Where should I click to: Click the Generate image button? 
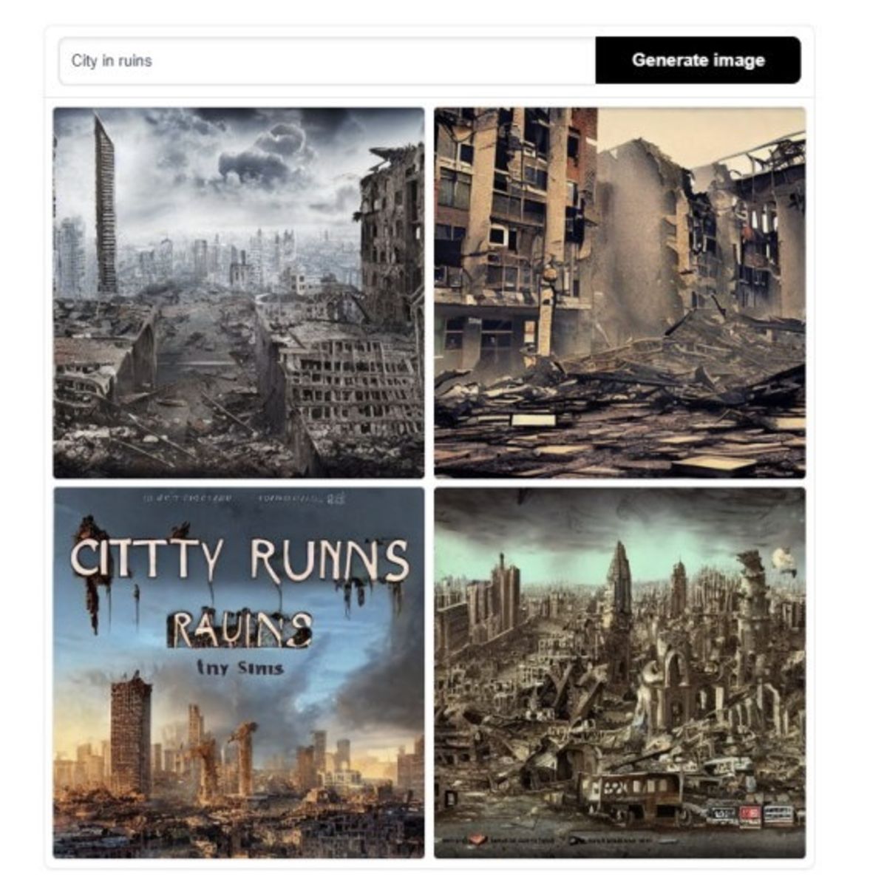tap(698, 61)
